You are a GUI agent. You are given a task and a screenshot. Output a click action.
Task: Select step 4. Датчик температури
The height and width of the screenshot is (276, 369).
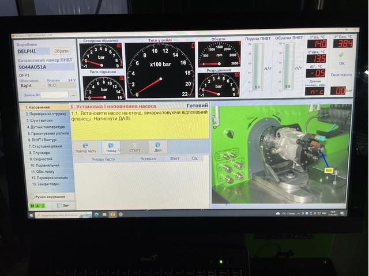47,127
